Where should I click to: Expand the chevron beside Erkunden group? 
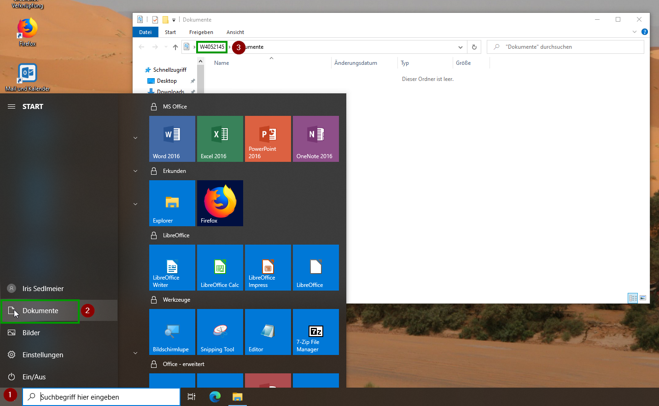click(135, 171)
